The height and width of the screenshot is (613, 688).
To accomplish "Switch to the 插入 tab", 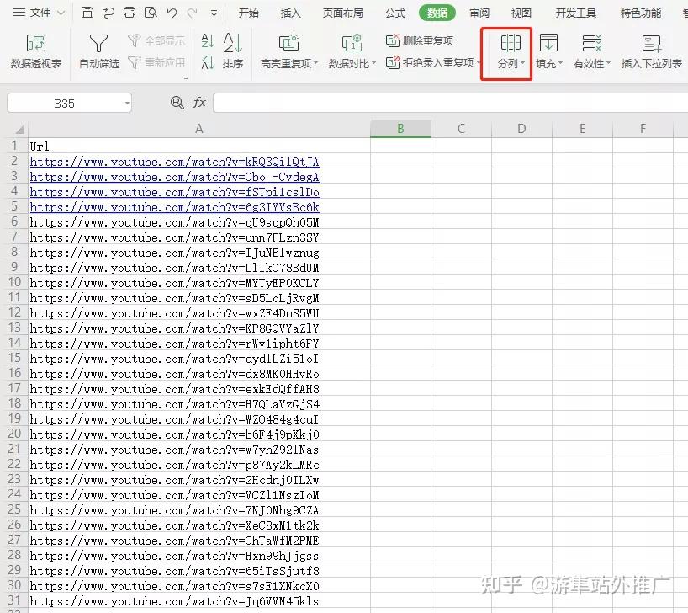I will tap(291, 13).
